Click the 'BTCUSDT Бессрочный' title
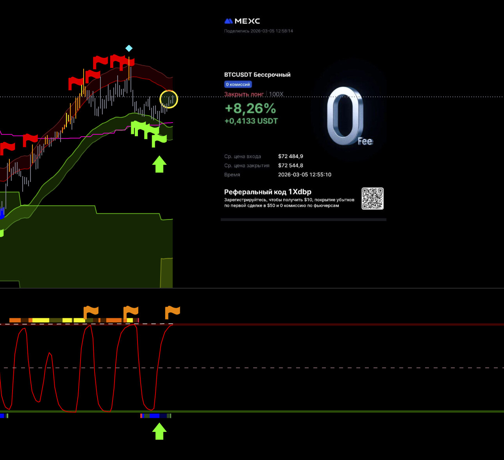This screenshot has height=460, width=504. pyautogui.click(x=257, y=75)
